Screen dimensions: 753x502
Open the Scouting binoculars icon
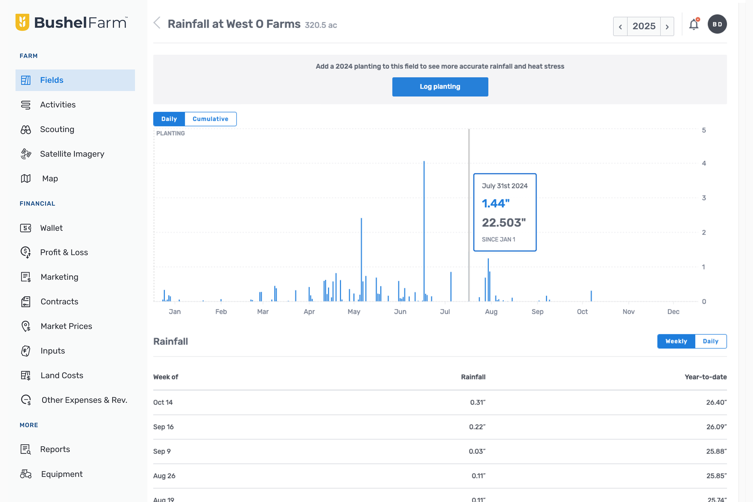click(26, 129)
